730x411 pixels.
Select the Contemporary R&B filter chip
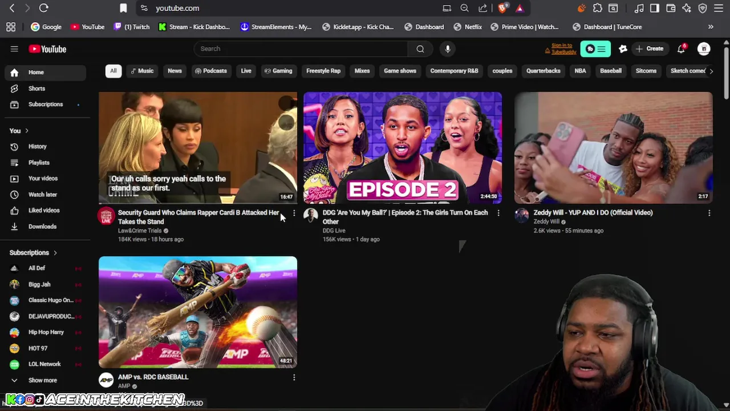pyautogui.click(x=454, y=71)
